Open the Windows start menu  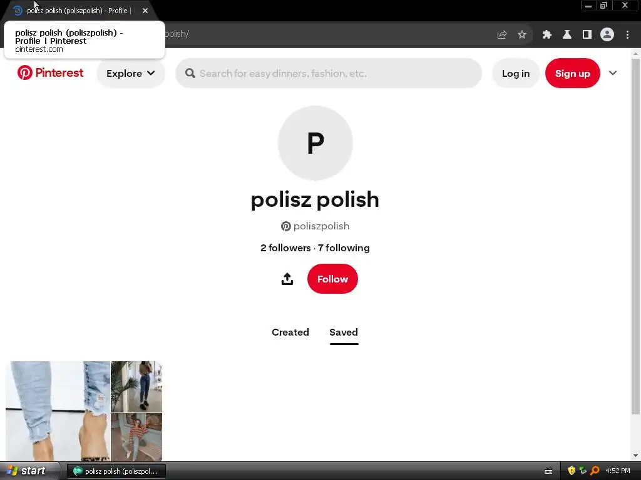(26, 471)
